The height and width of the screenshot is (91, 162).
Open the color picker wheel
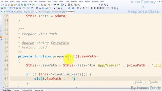tap(59, 8)
